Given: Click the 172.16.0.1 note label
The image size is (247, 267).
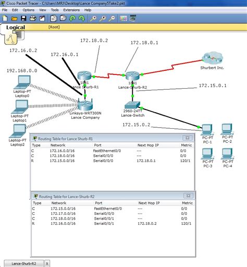Looking at the screenshot, I should [x=65, y=54].
